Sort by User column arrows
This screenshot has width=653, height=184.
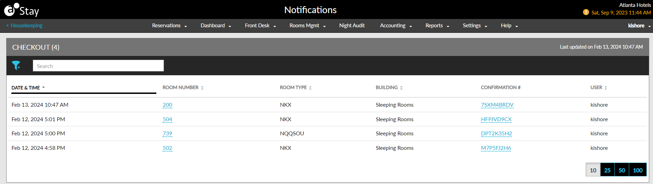click(x=606, y=88)
